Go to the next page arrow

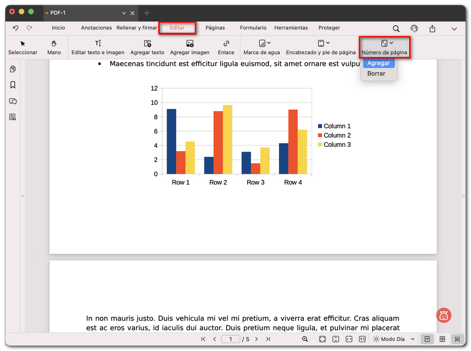[257, 339]
